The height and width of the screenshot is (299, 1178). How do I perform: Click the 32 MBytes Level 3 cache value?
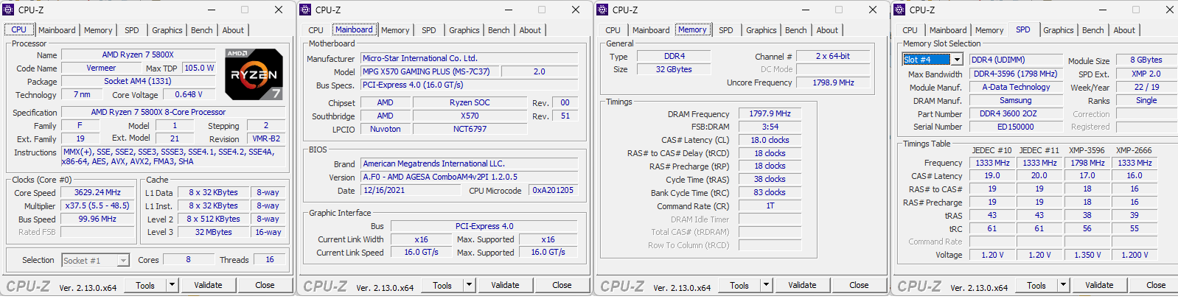213,232
